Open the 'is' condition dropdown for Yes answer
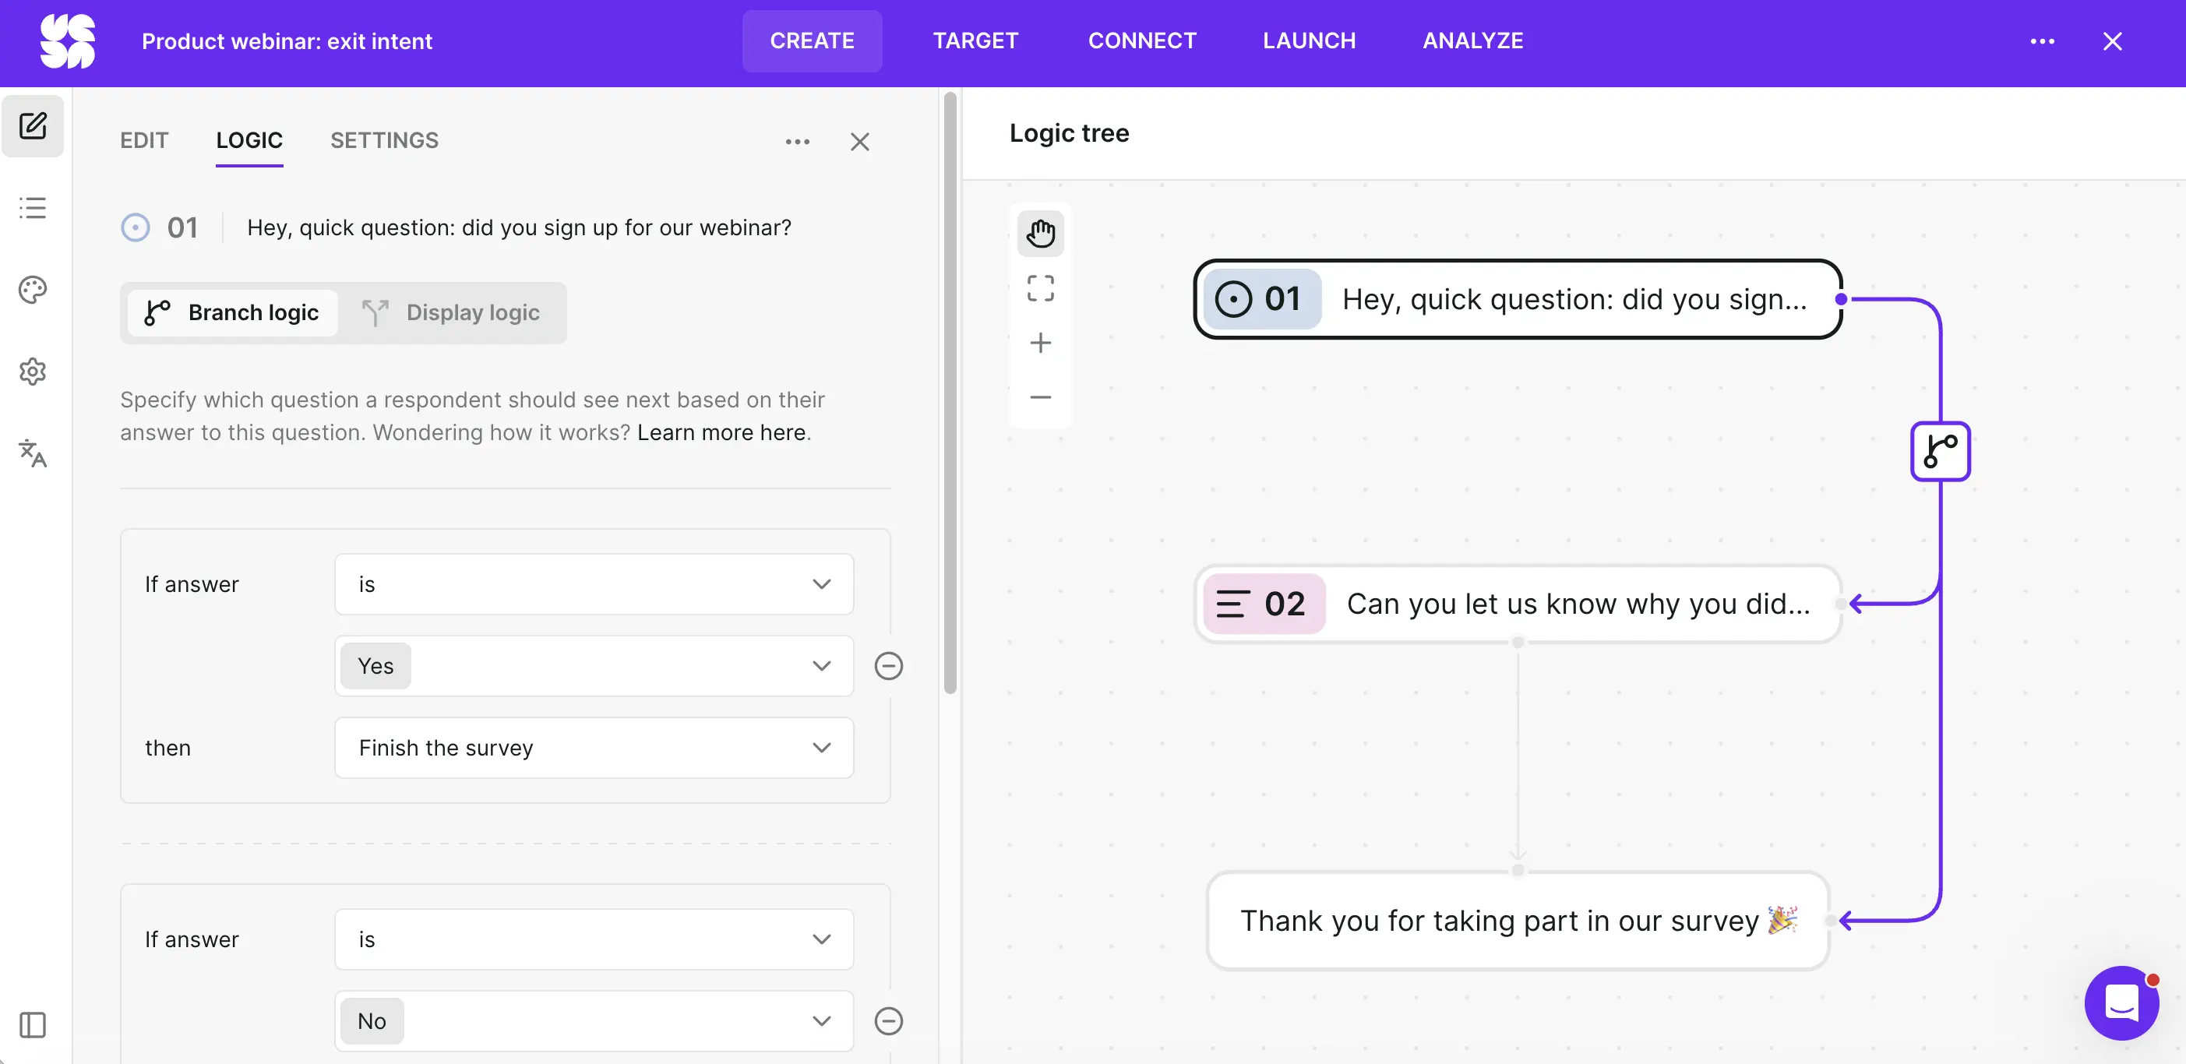 pyautogui.click(x=593, y=583)
